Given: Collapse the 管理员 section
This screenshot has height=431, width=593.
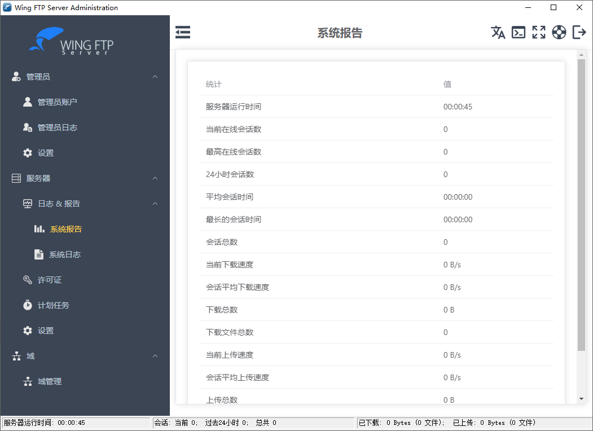Looking at the screenshot, I should point(155,76).
